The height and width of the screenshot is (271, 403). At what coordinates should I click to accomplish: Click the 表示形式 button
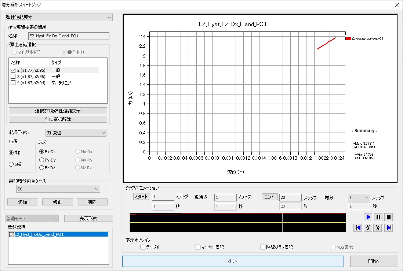pos(88,218)
